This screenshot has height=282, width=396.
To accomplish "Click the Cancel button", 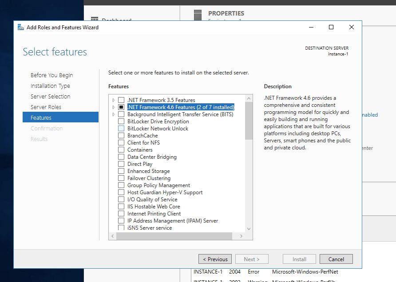I will [x=336, y=259].
